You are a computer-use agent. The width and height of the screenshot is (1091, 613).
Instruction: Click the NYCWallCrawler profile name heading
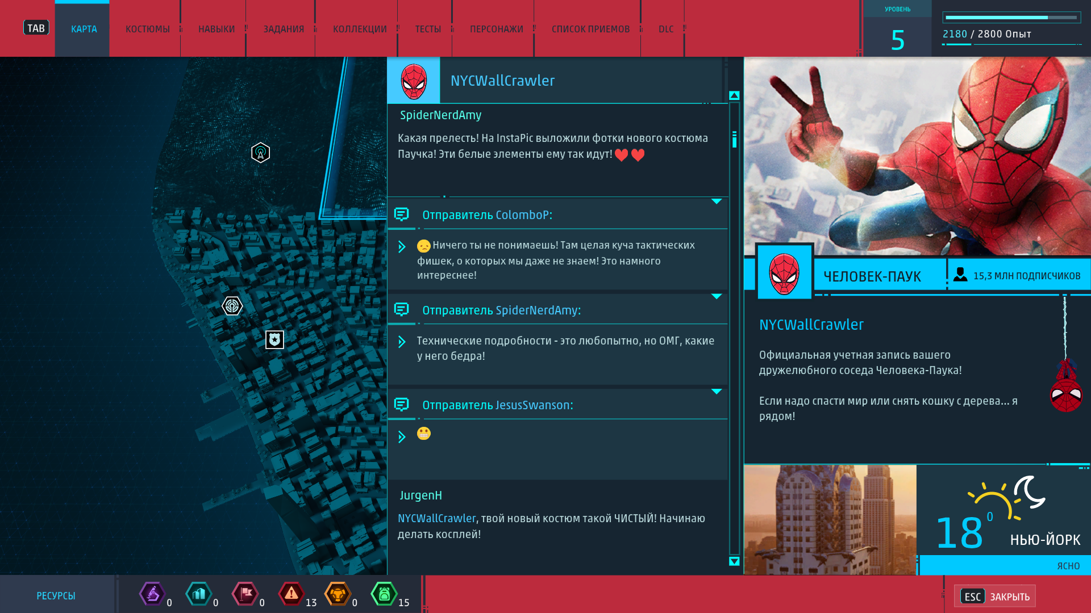[x=811, y=325]
